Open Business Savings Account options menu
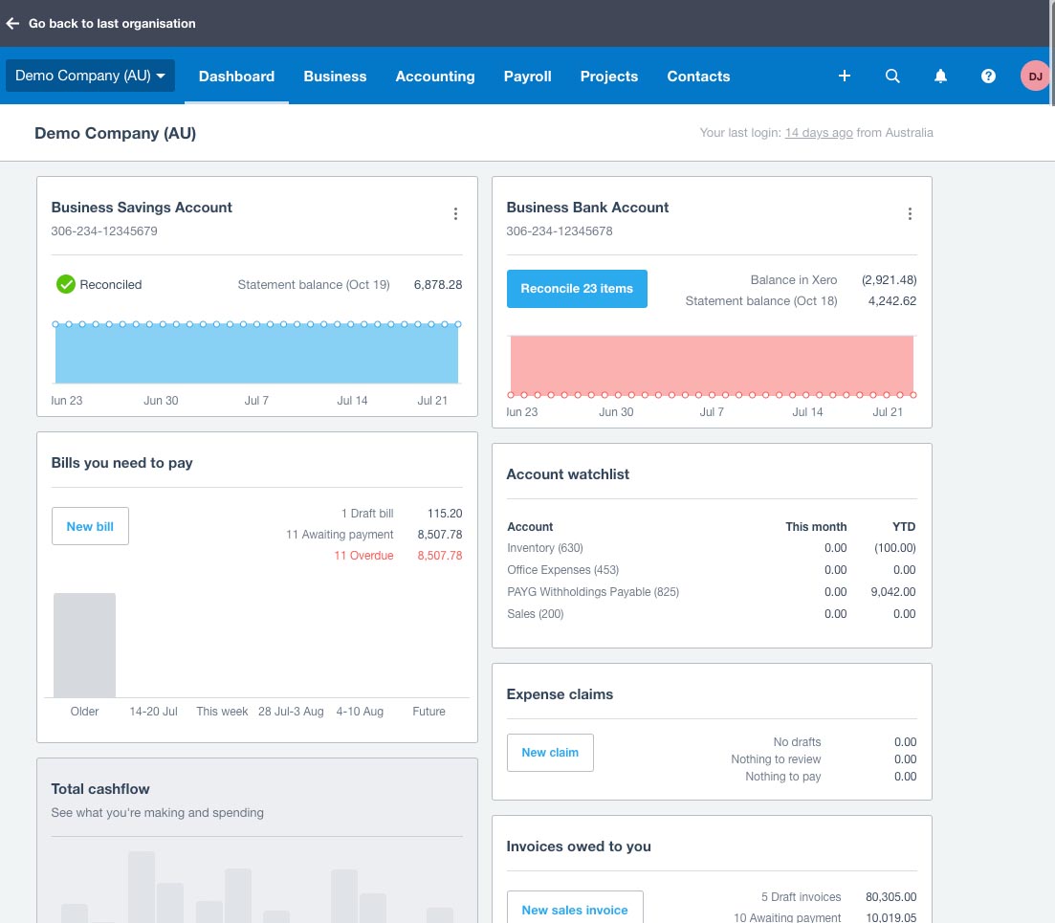Image resolution: width=1055 pixels, height=923 pixels. pyautogui.click(x=455, y=214)
